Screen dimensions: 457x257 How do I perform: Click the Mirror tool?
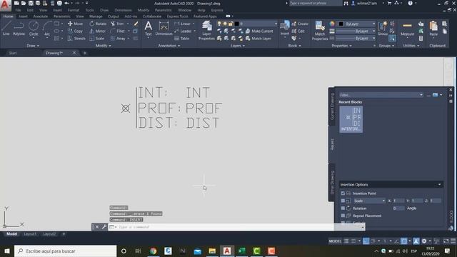97,31
